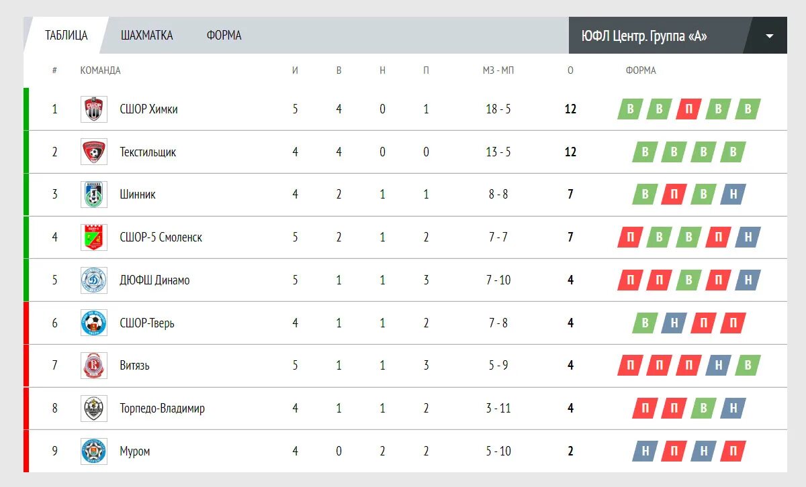The width and height of the screenshot is (806, 487).
Task: Click the Текстильщик club crest
Action: click(x=94, y=152)
